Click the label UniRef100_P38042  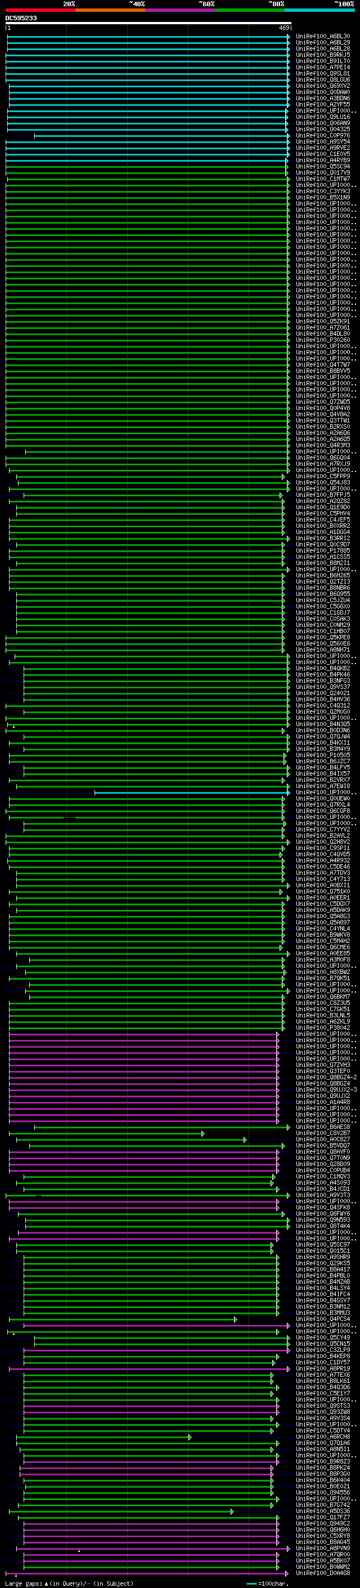[x=323, y=1027]
